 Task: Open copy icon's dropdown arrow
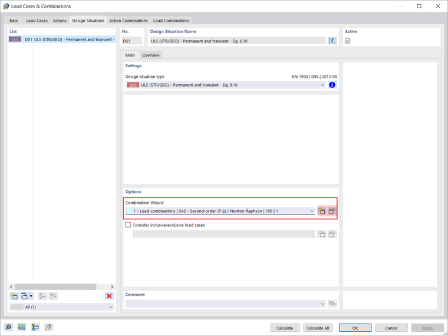point(31,296)
